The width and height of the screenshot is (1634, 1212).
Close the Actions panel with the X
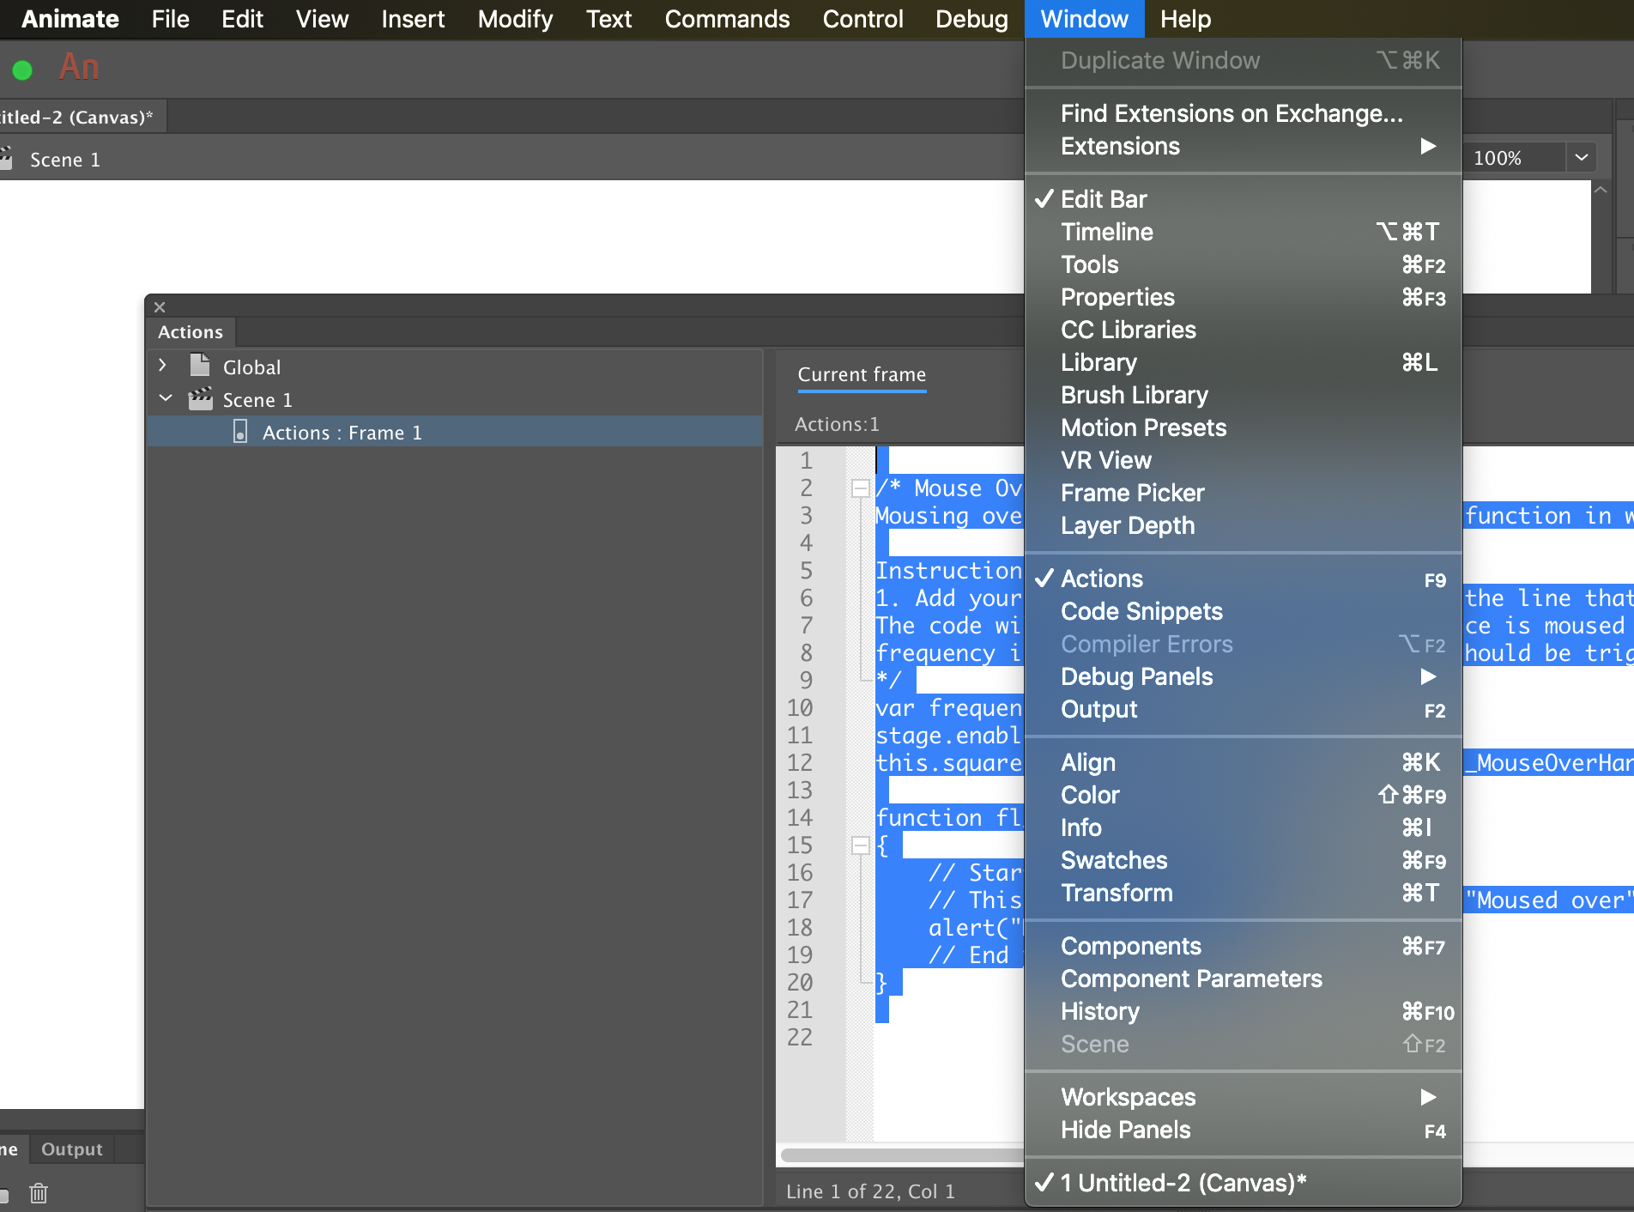[x=160, y=306]
